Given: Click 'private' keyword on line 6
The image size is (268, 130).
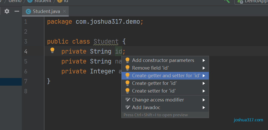Looking at the screenshot, I should pos(74,71).
